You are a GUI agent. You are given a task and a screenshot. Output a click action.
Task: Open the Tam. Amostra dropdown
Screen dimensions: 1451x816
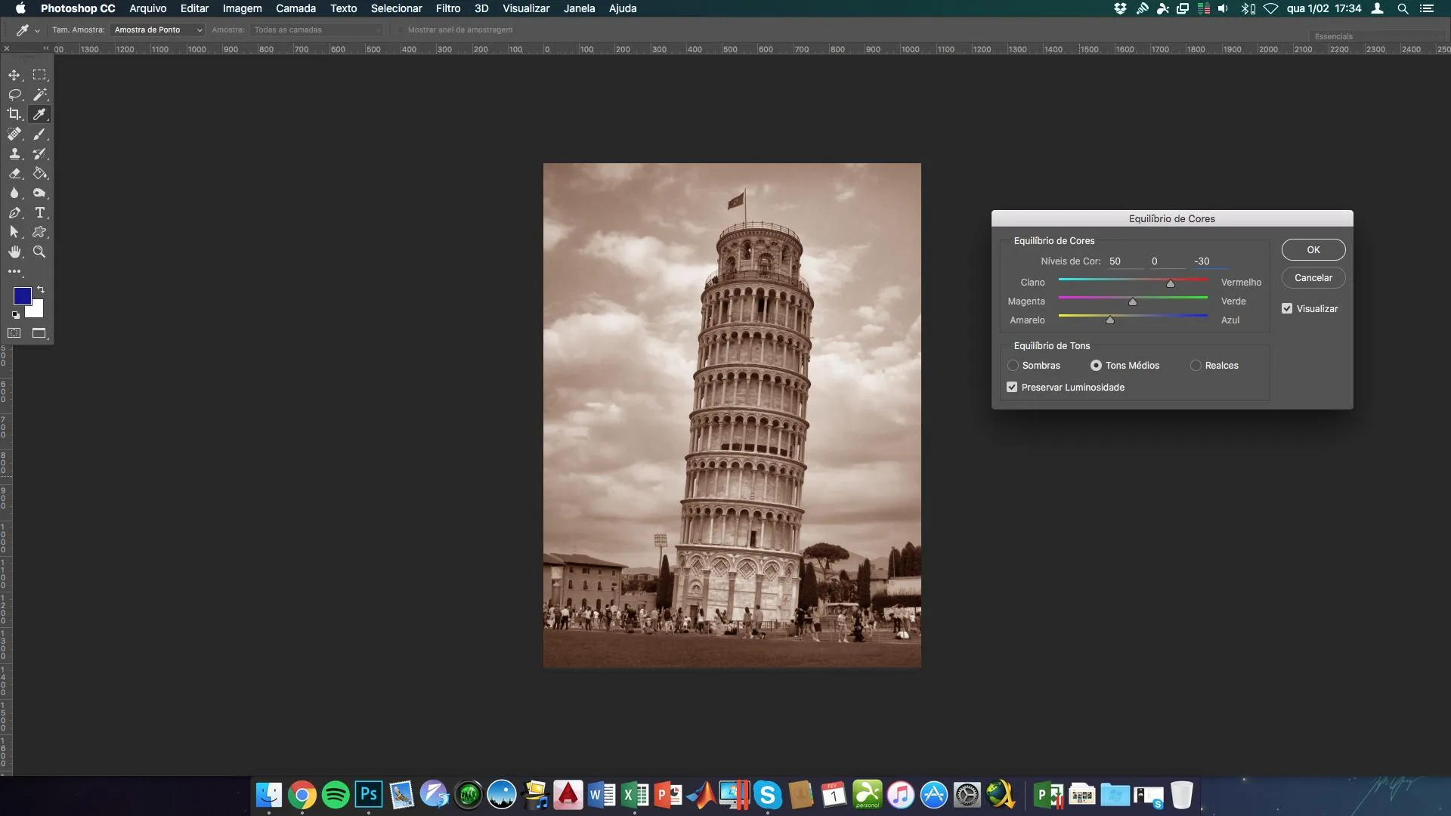point(157,30)
